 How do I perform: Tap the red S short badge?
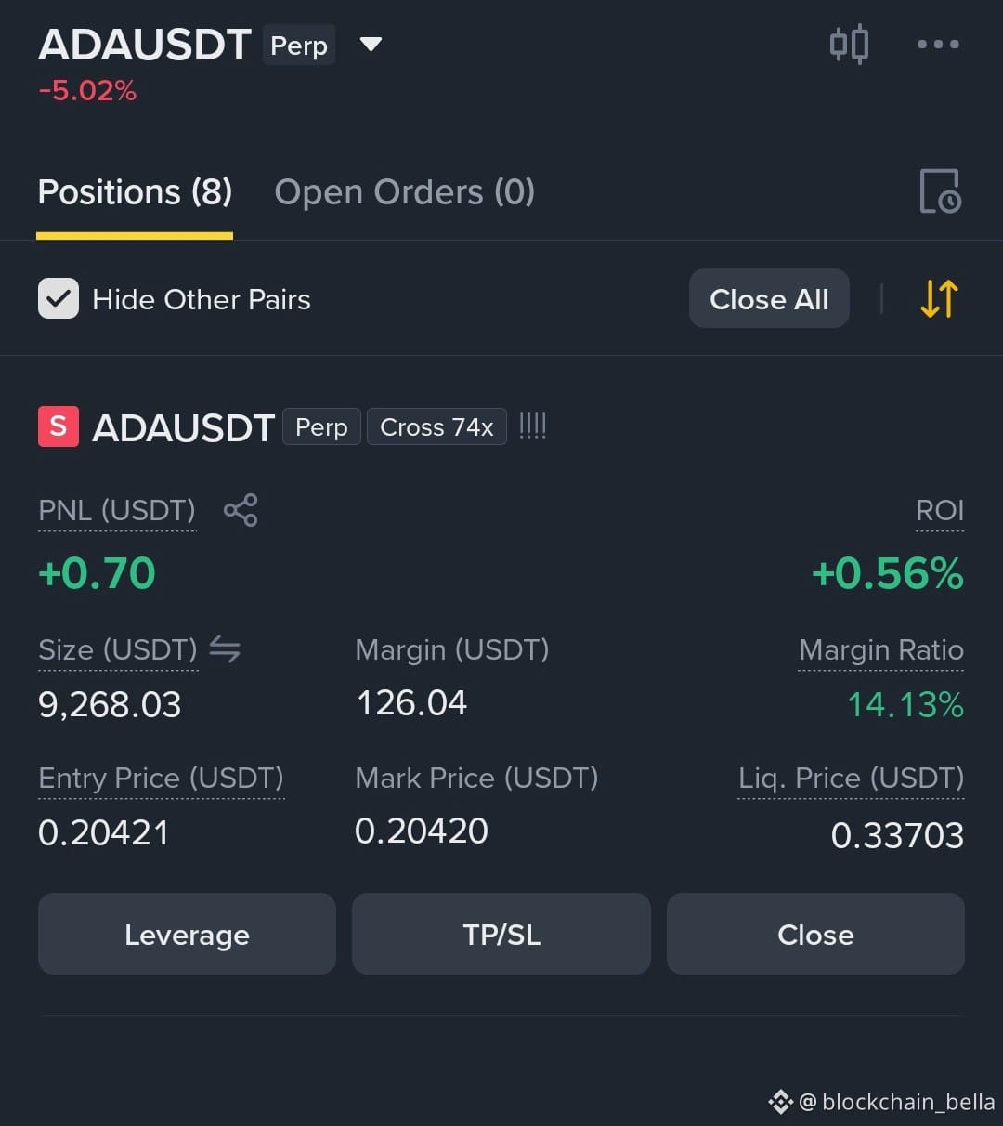point(59,426)
